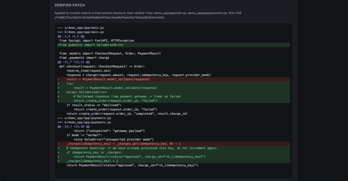Click the removed 'result = PaymentResult.model_validate' line

pos(174,79)
